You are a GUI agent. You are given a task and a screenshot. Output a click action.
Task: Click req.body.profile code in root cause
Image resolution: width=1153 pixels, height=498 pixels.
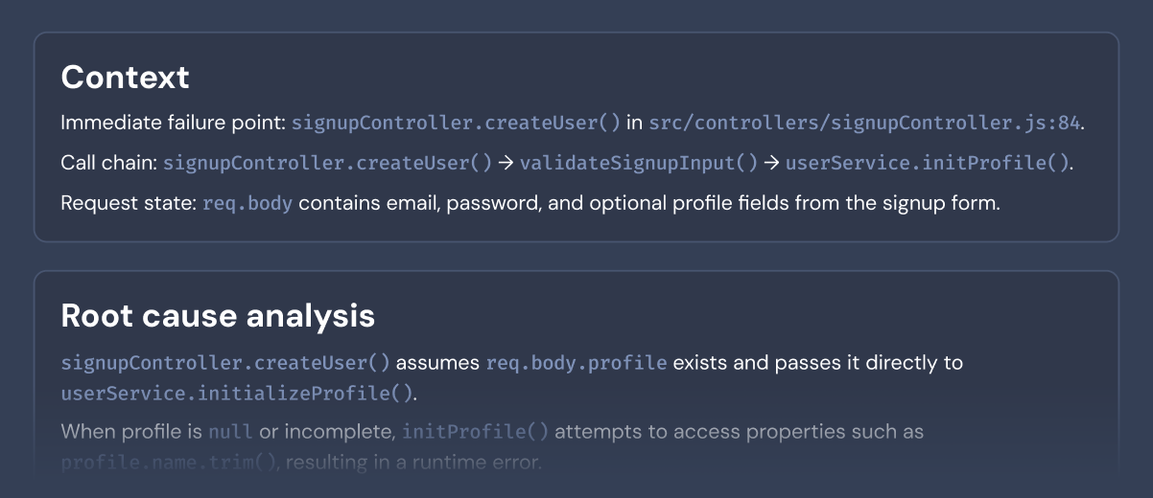pos(576,363)
